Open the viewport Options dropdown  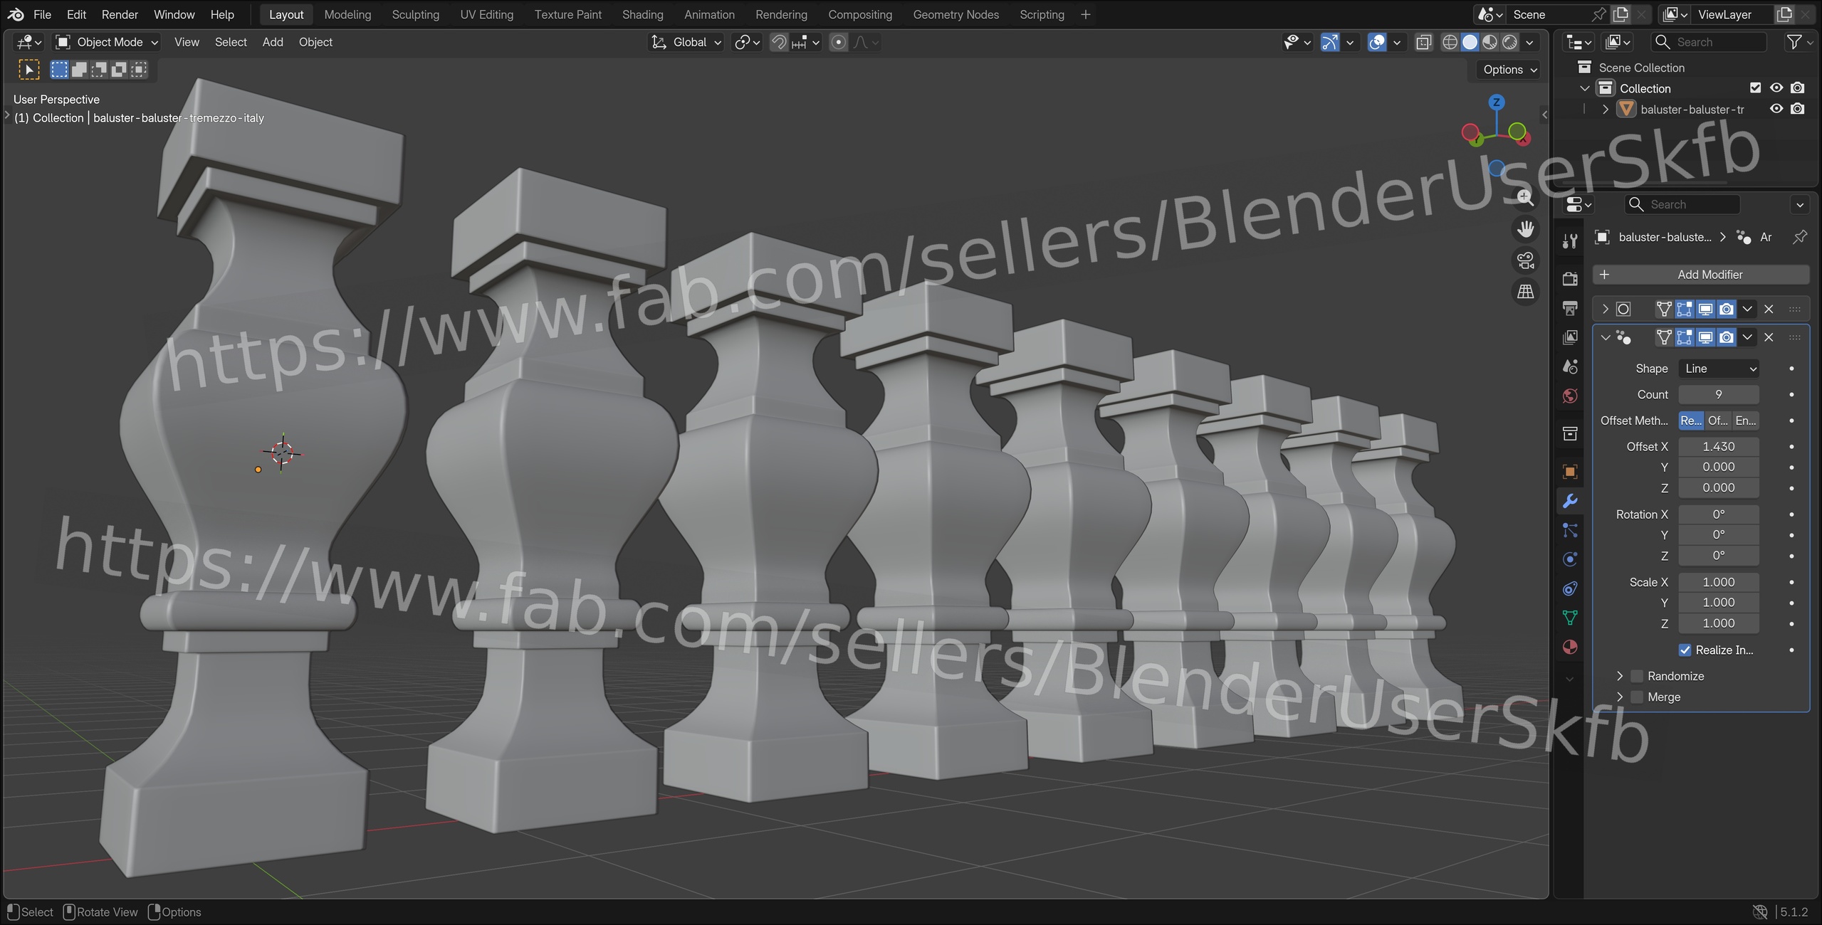click(1509, 70)
